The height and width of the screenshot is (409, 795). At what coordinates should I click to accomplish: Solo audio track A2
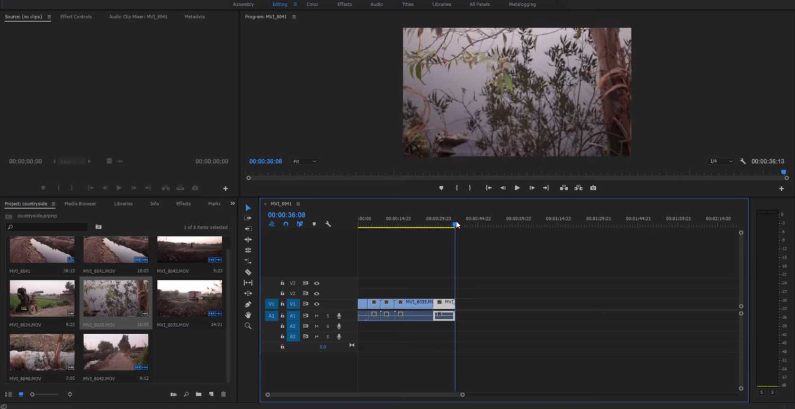tap(328, 326)
